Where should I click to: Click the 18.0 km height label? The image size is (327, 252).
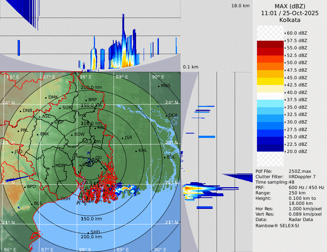point(240,6)
